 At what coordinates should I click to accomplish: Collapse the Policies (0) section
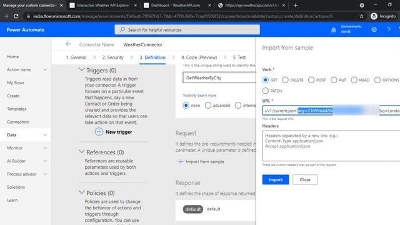point(82,192)
